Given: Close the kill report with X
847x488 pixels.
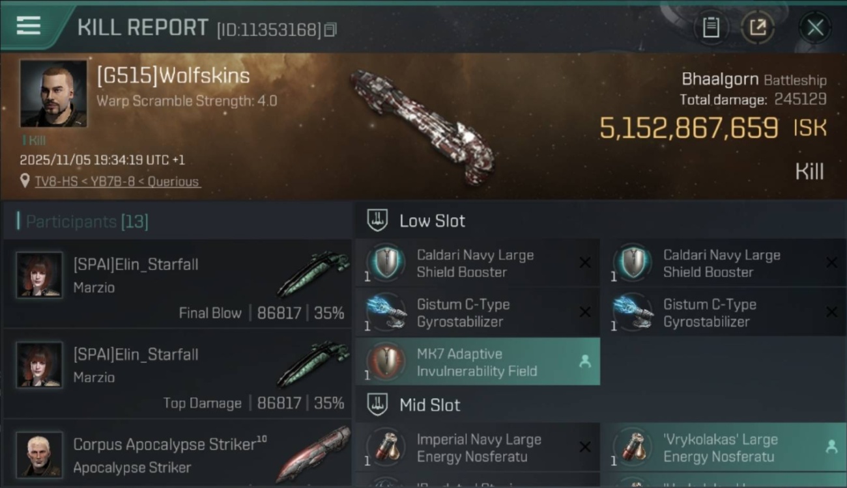Looking at the screenshot, I should click(x=815, y=27).
